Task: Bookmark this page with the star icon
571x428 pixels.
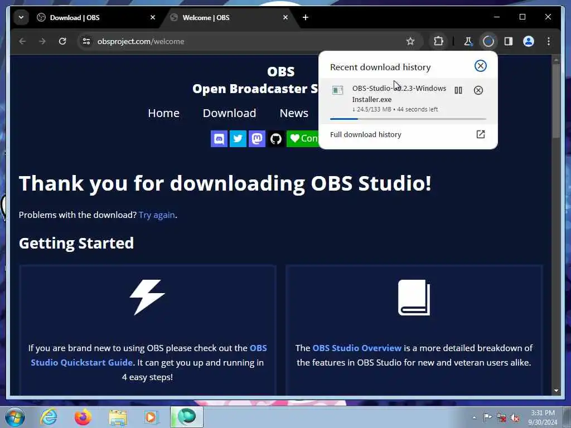Action: coord(410,41)
